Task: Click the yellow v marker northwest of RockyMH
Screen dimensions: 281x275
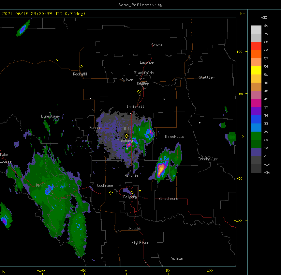Action: [x=57, y=60]
